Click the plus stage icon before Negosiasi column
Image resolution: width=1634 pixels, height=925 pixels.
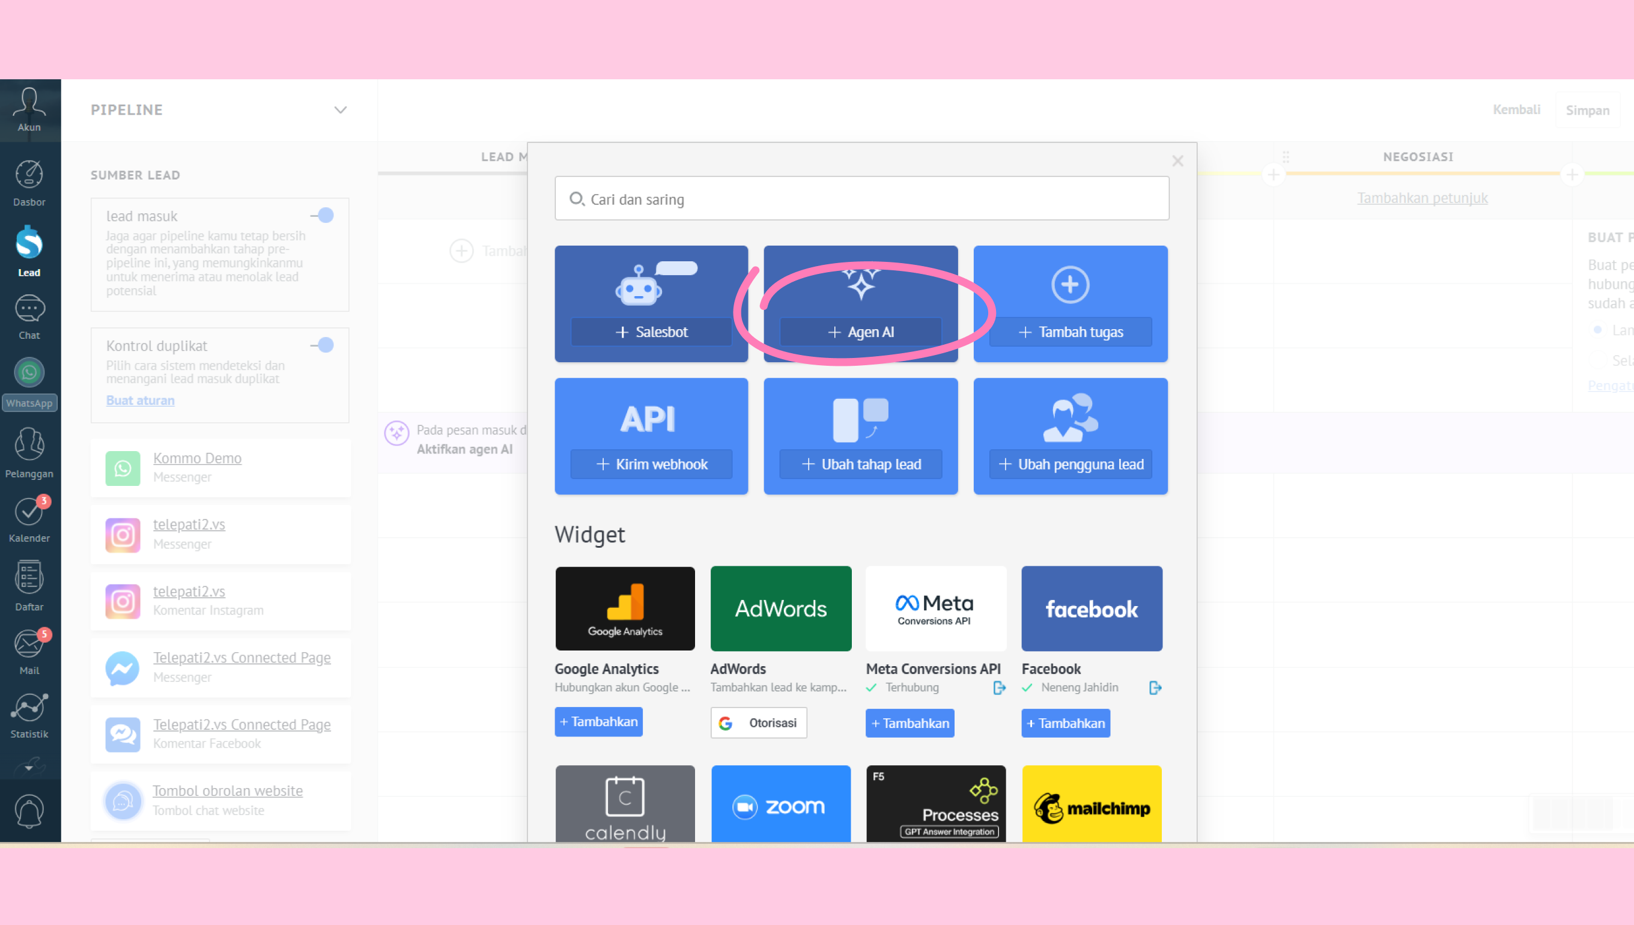[1273, 174]
